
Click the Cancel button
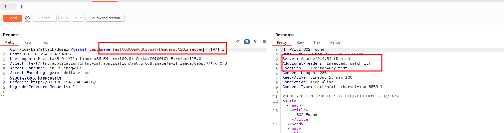[x=45, y=18]
